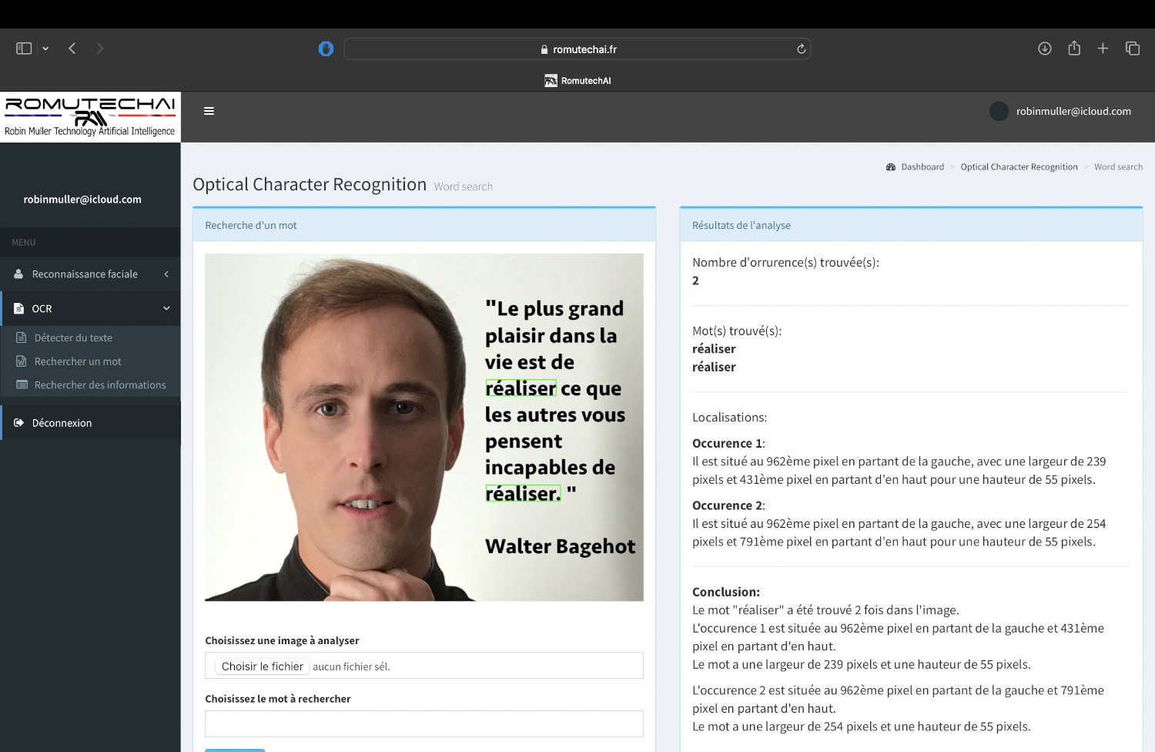Toggle the Safari sidebar panel icon
This screenshot has height=752, width=1155.
[x=24, y=49]
